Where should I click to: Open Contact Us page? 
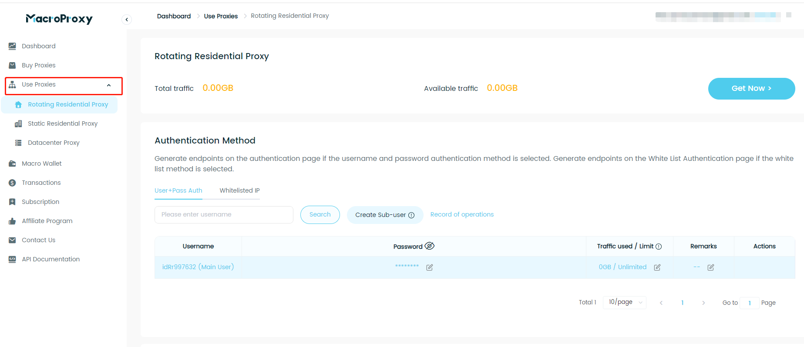[39, 240]
